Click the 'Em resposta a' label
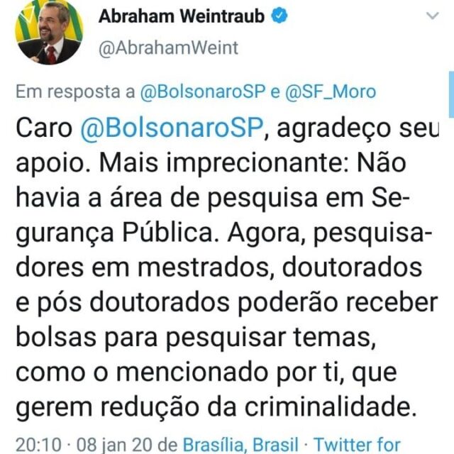 coord(75,92)
